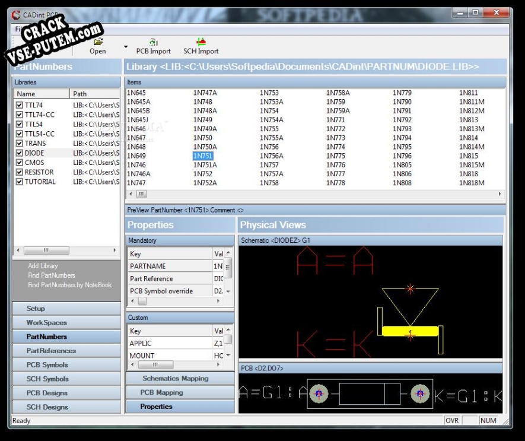525x441 pixels.
Task: Uncheck the DIODE library checkbox
Action: (20, 153)
